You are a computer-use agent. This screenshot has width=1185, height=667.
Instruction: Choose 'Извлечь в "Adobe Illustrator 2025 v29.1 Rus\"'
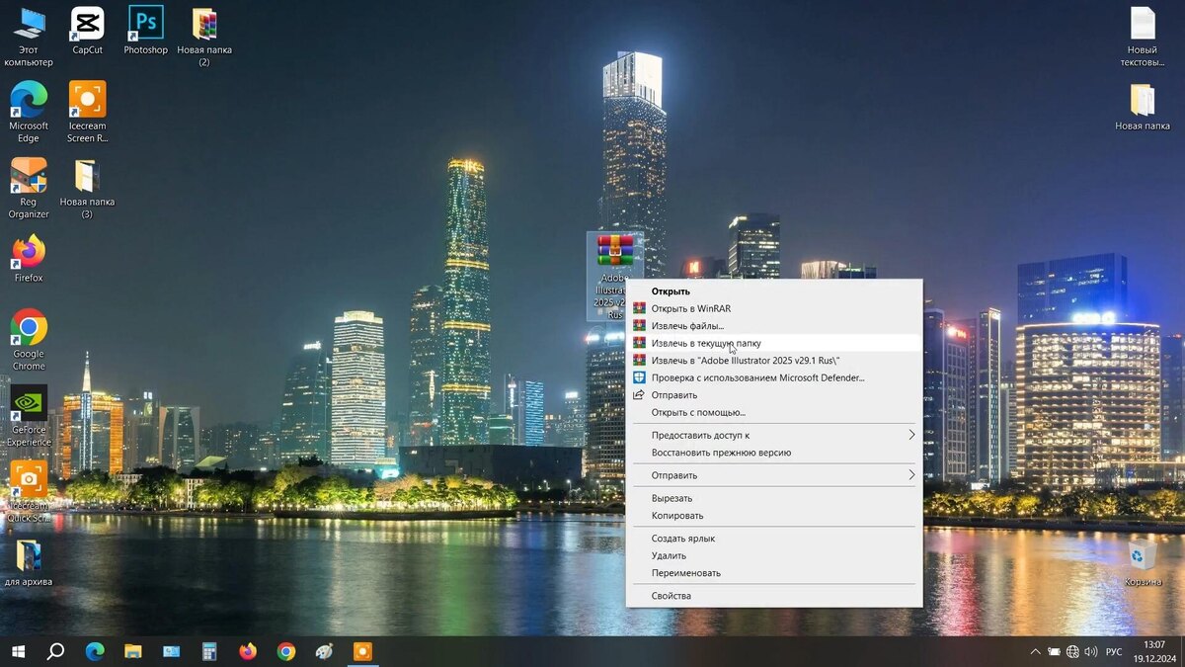pyautogui.click(x=774, y=361)
